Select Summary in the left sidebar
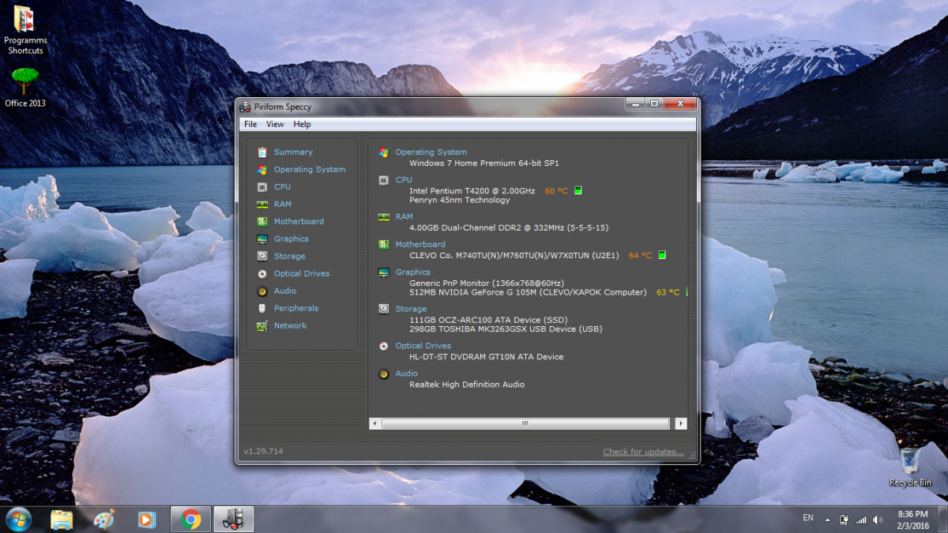The image size is (948, 533). coord(293,152)
